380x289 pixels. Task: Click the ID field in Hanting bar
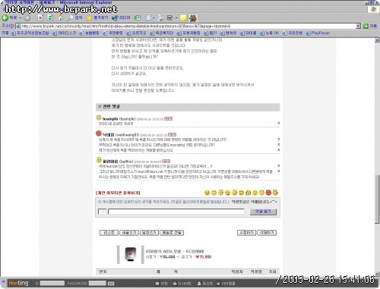pos(52,283)
